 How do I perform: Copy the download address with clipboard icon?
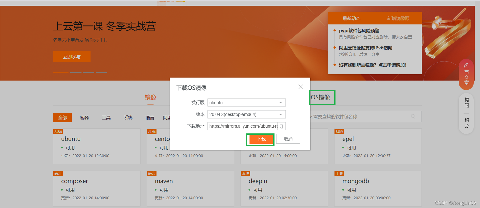coord(282,126)
